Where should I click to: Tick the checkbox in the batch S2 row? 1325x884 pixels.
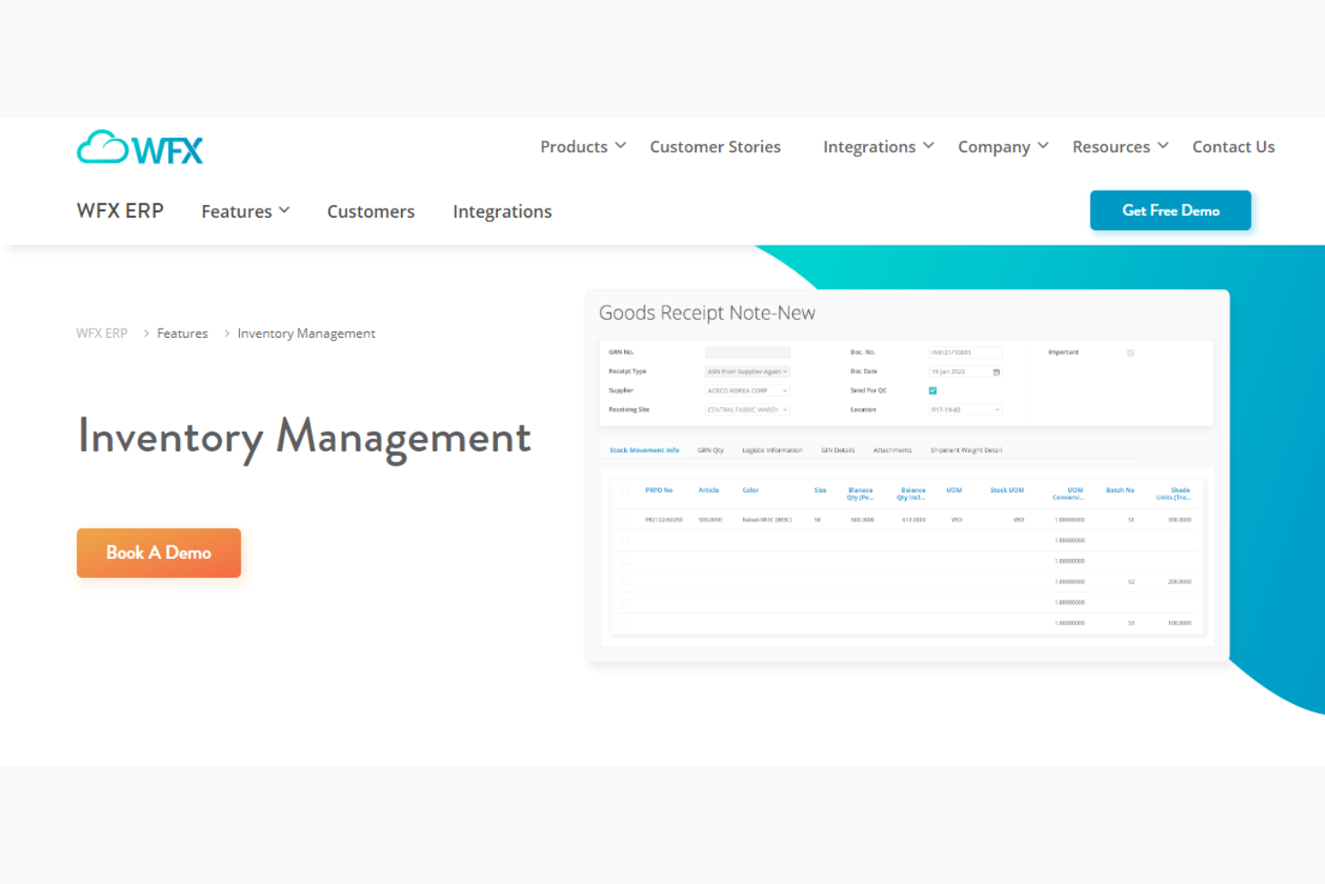[626, 582]
